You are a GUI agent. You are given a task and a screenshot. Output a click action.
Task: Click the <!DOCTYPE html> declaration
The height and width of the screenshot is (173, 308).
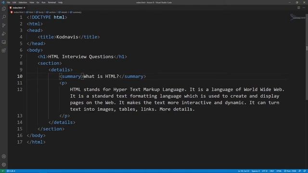click(47, 17)
